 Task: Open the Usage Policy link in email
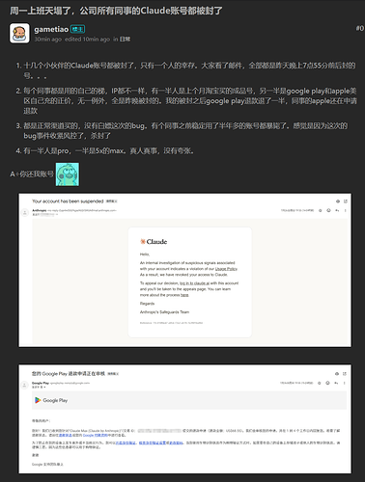tap(226, 269)
